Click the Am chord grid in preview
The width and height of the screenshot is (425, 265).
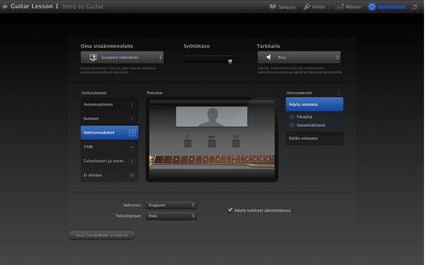click(212, 143)
